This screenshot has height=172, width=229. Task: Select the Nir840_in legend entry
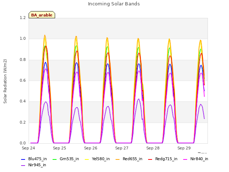click(196, 159)
